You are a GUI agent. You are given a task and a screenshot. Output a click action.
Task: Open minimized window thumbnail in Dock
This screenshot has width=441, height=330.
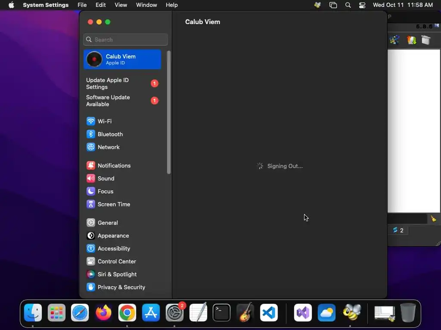pos(385,313)
